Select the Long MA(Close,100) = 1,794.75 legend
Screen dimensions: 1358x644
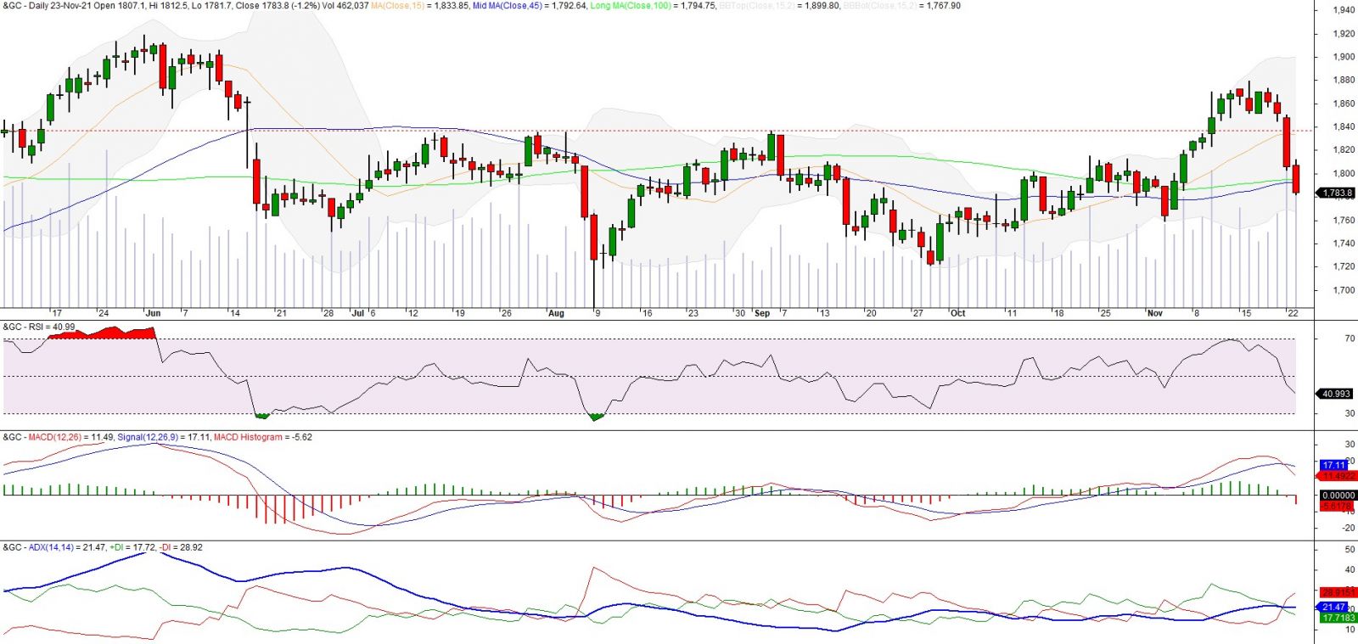653,5
